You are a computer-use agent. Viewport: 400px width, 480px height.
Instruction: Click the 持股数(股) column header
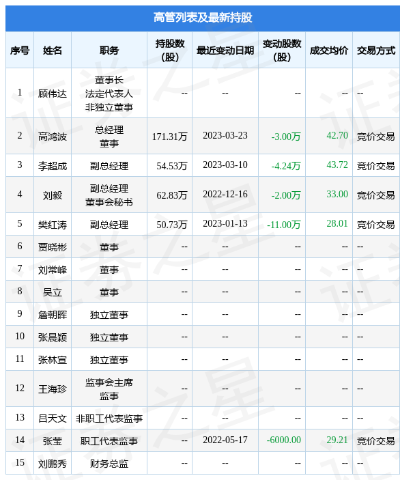click(x=169, y=51)
